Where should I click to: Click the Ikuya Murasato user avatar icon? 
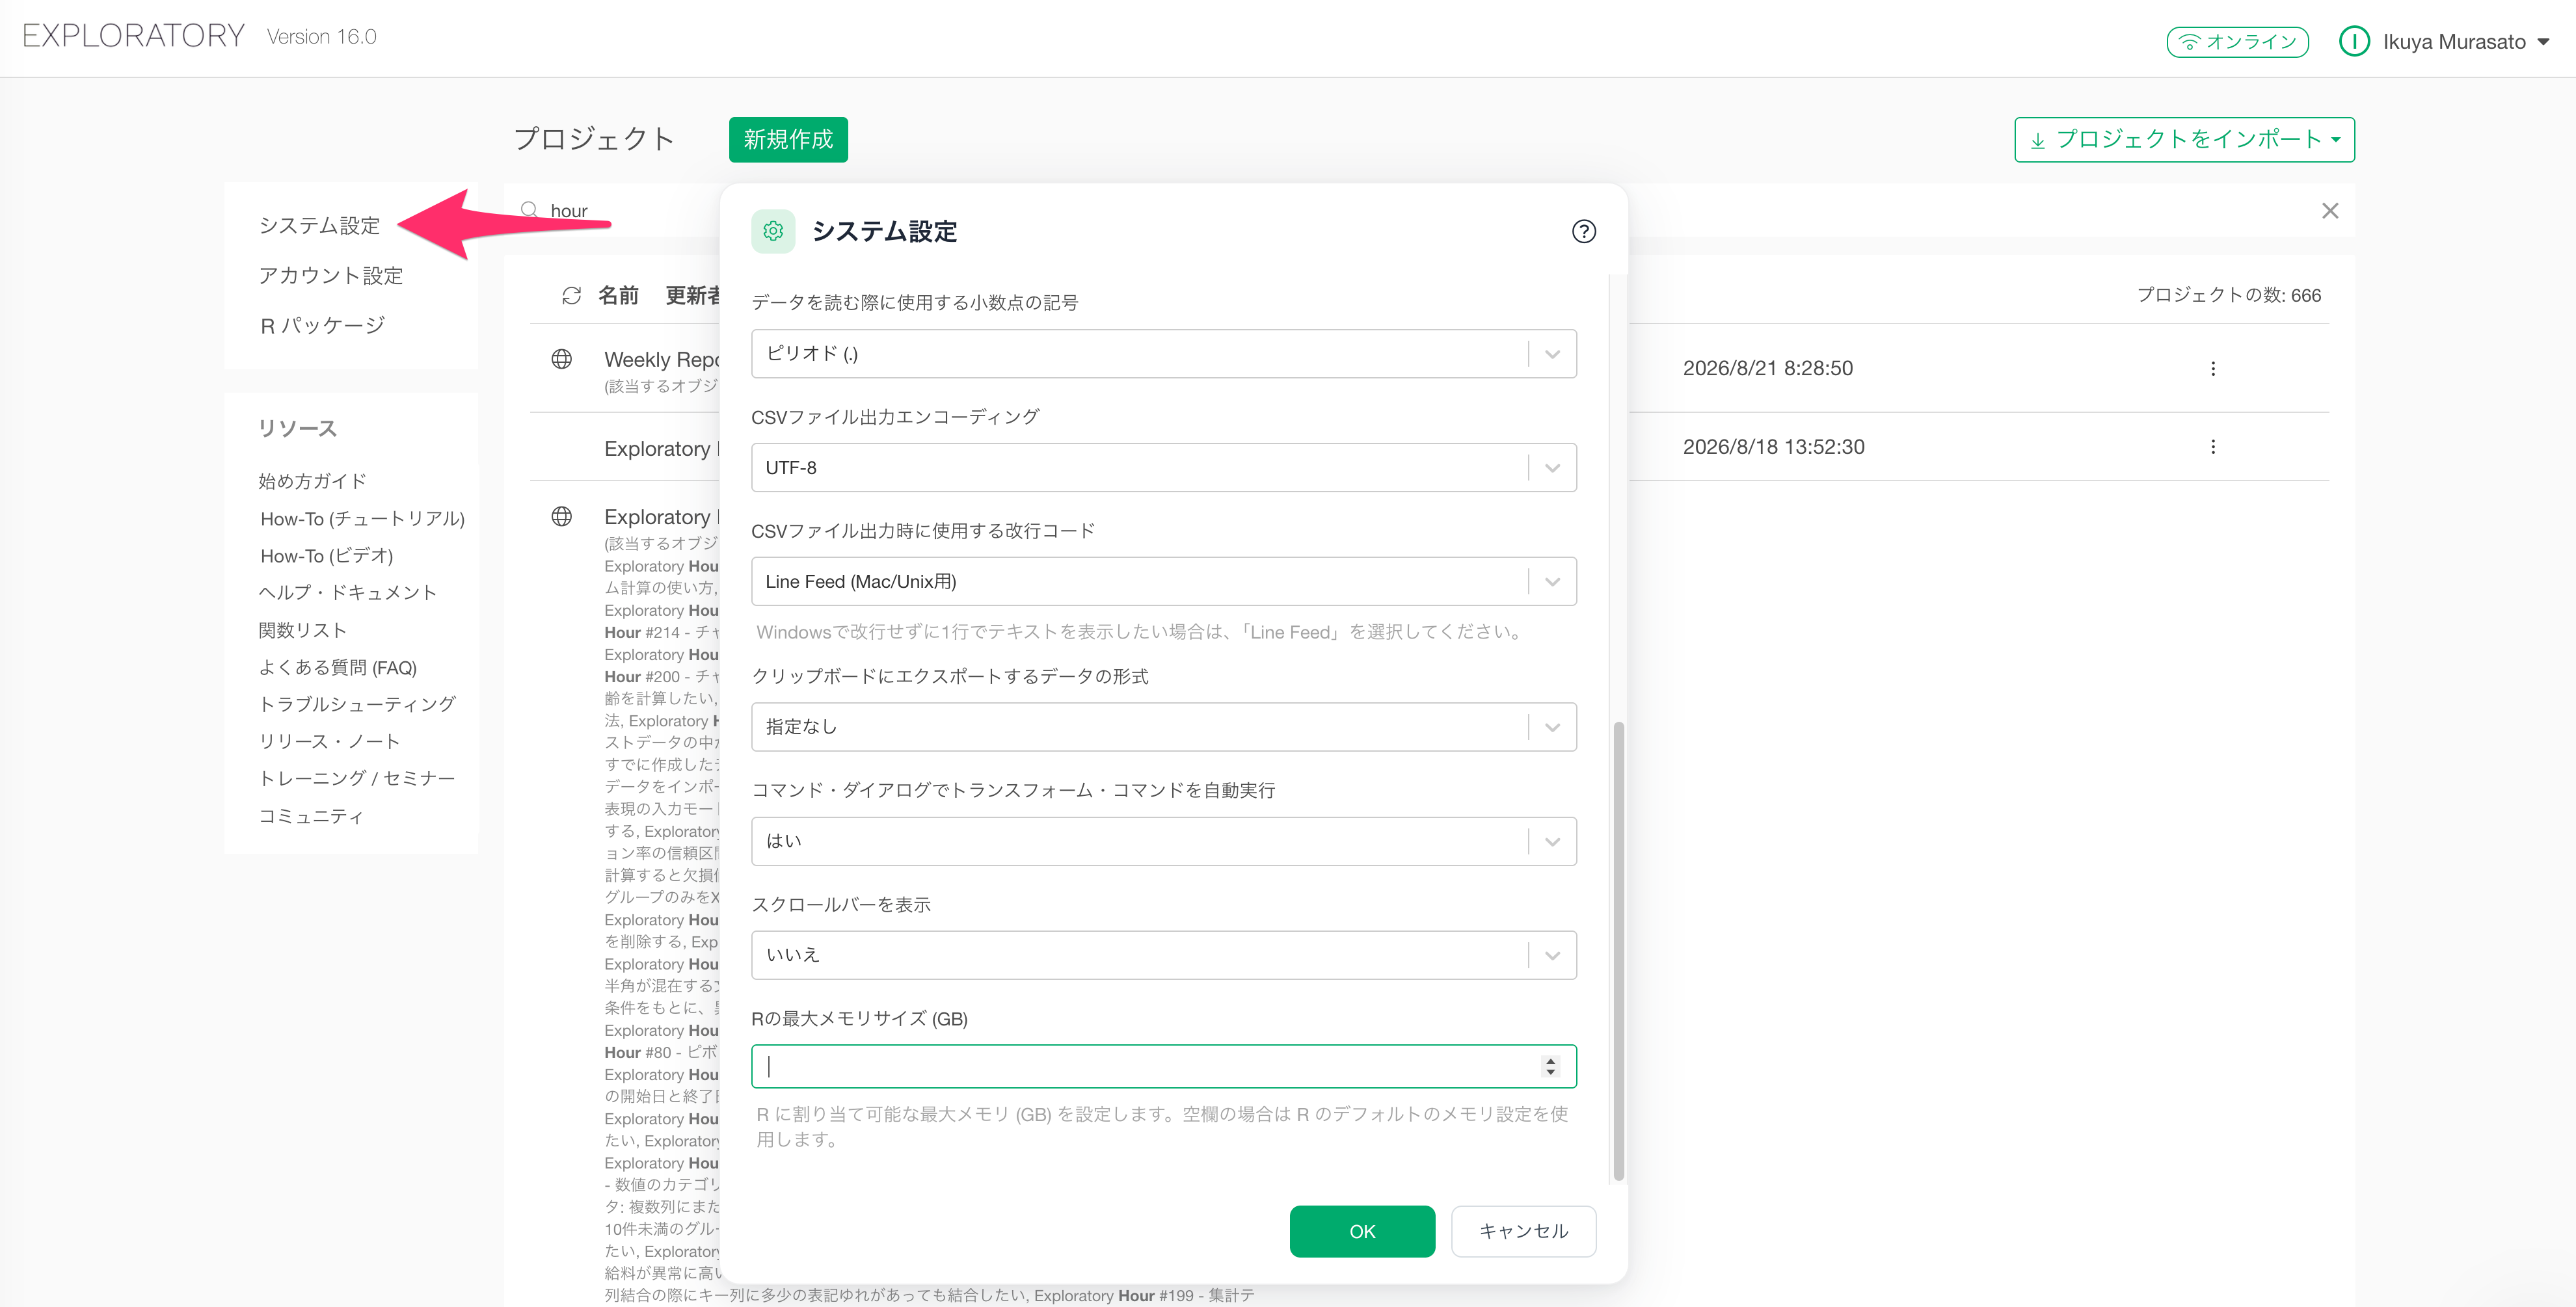coord(2354,42)
